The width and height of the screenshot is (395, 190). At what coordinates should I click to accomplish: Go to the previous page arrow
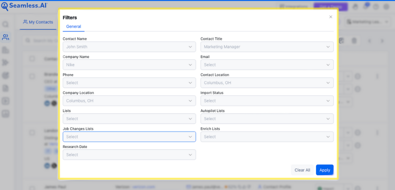tap(369, 41)
